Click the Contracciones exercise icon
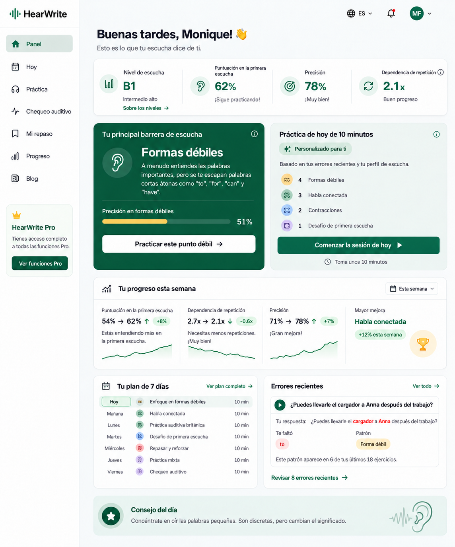The image size is (455, 547). click(287, 210)
